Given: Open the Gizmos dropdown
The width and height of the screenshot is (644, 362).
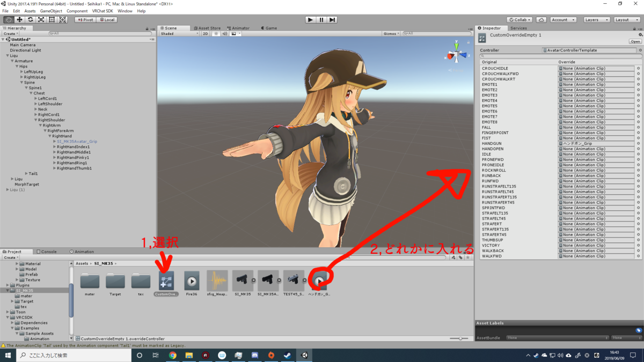Looking at the screenshot, I should click(391, 34).
